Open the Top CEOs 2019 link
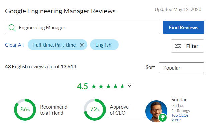This screenshot has width=209, height=125. pyautogui.click(x=180, y=118)
